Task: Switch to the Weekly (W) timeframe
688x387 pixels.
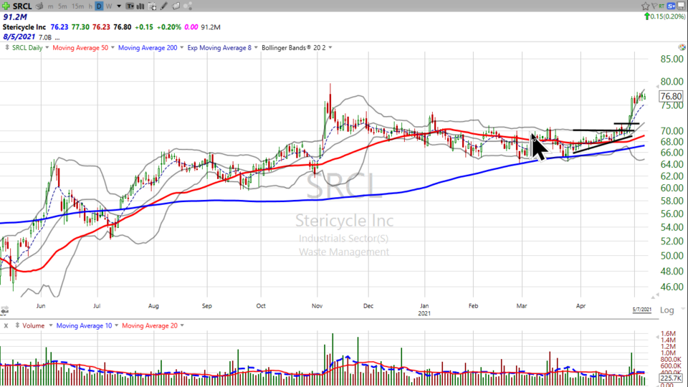Action: 110,6
